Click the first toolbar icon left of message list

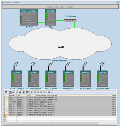(x=6, y=92)
